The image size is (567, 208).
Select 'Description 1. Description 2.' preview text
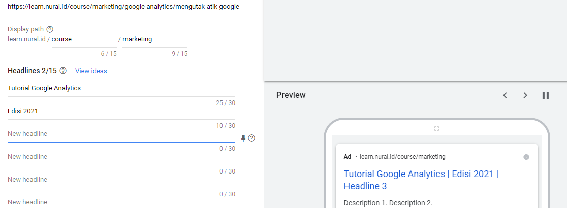click(388, 203)
